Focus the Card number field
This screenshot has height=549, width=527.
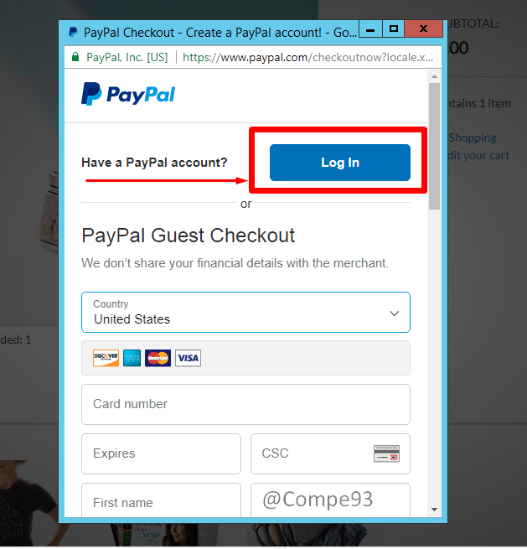coord(245,404)
